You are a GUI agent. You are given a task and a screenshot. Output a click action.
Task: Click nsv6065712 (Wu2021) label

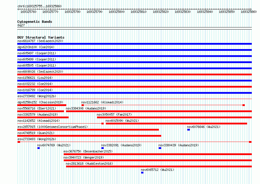(157, 170)
